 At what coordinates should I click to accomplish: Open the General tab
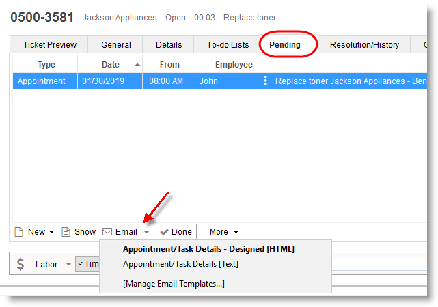[116, 45]
